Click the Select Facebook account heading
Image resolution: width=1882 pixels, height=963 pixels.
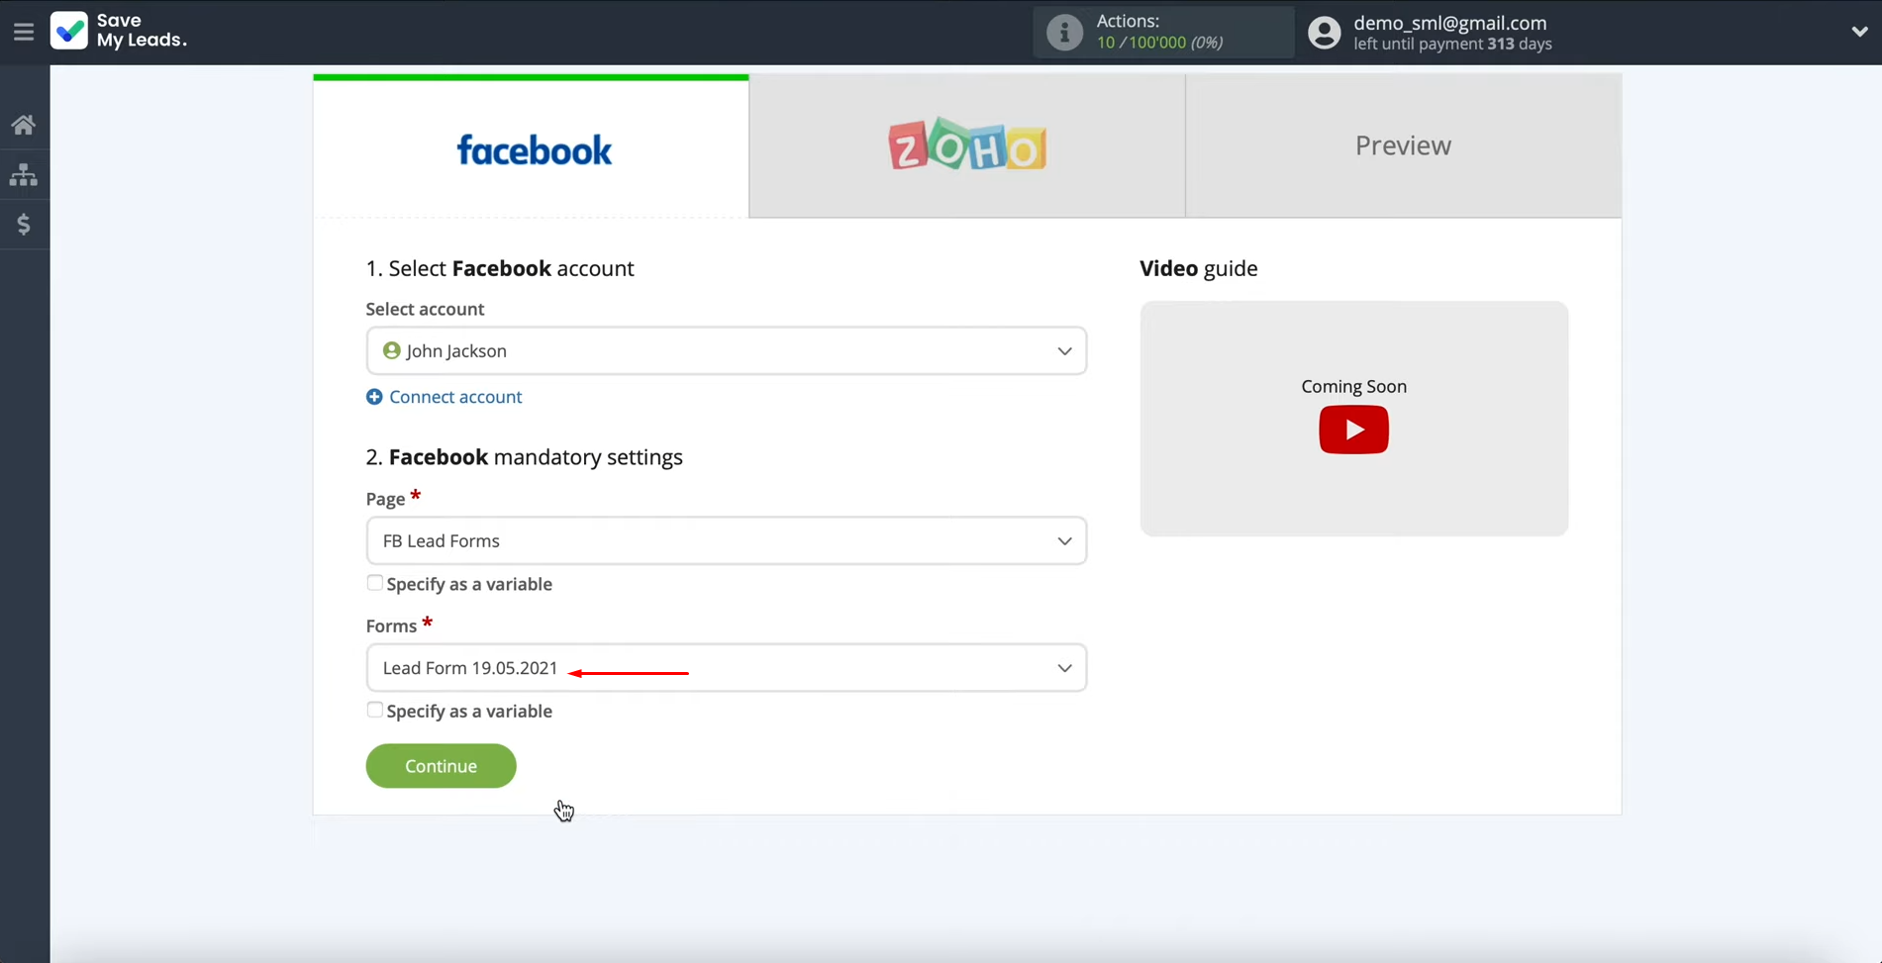coord(500,268)
